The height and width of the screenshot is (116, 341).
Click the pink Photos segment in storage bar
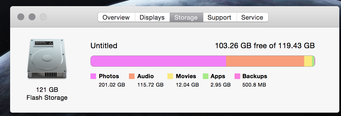158,61
